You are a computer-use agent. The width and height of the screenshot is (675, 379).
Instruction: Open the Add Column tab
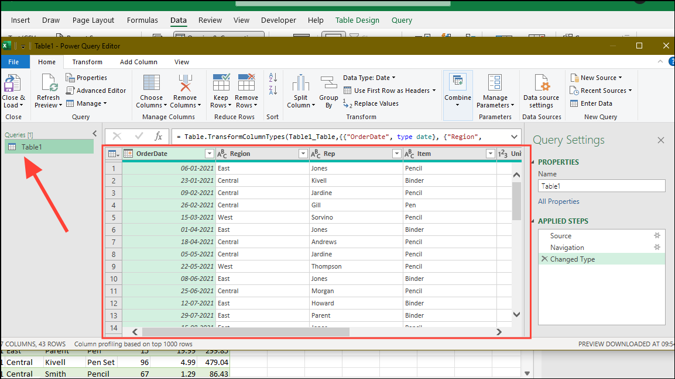(138, 62)
